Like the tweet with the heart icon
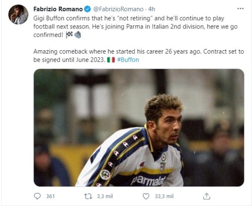The height and width of the screenshot is (206, 252). point(146,196)
